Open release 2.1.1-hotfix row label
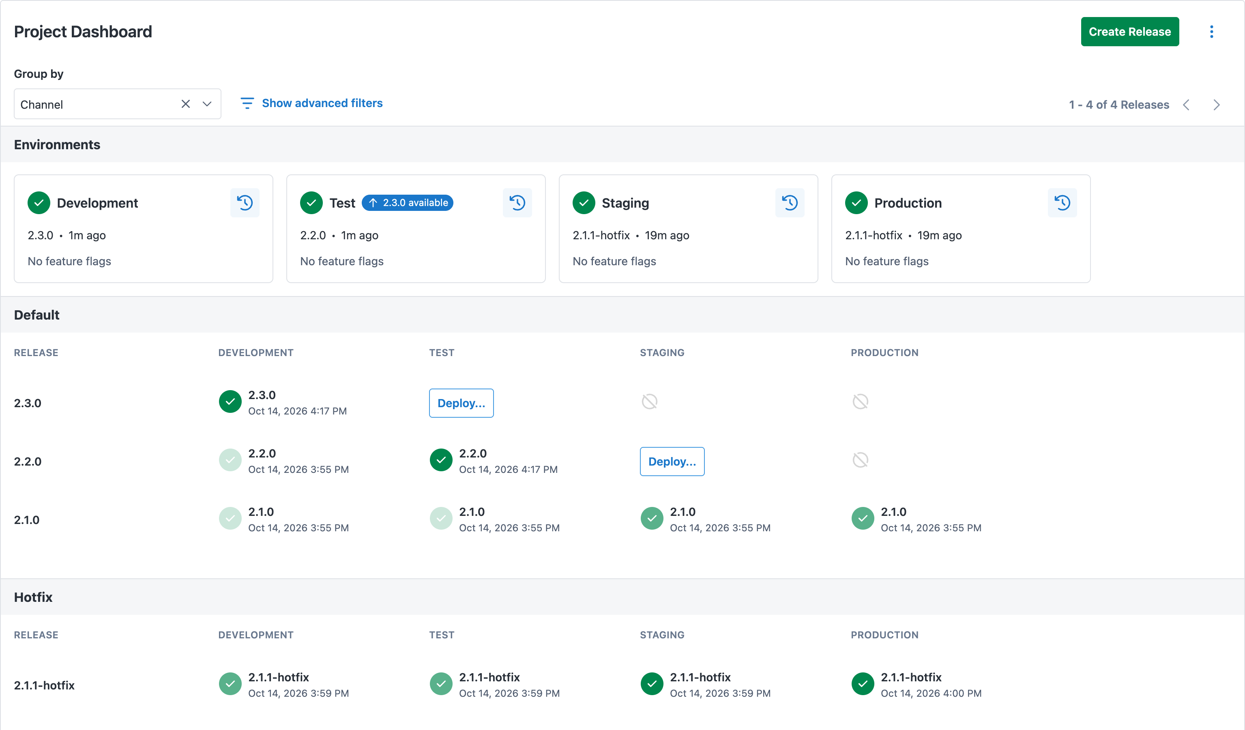The width and height of the screenshot is (1245, 730). coord(45,685)
